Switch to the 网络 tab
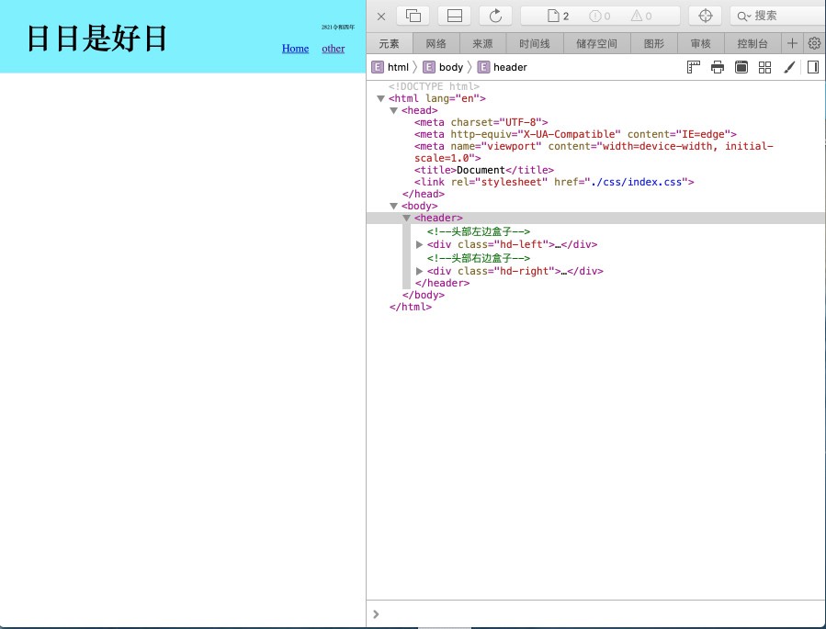The height and width of the screenshot is (629, 826). pos(436,43)
